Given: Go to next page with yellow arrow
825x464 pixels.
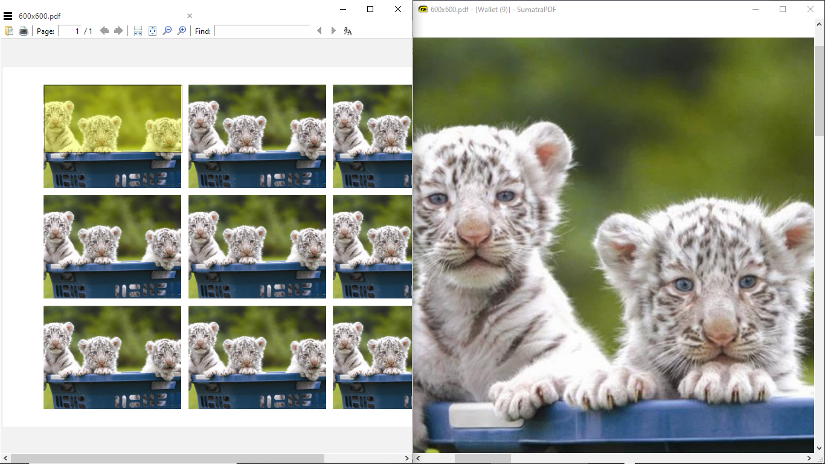Looking at the screenshot, I should click(118, 30).
